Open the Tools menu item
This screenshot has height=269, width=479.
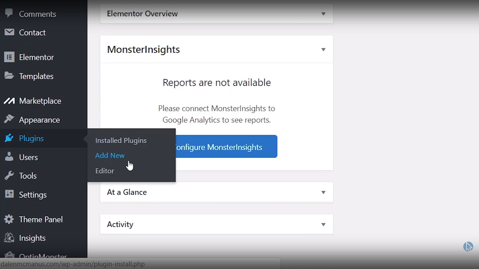tap(28, 176)
